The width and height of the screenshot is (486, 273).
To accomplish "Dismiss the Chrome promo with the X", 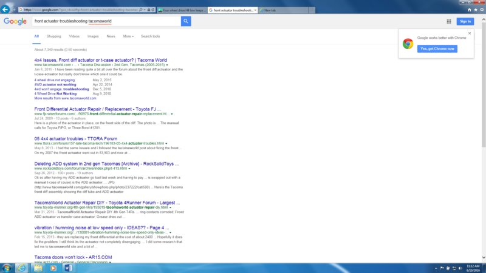I will coord(470,33).
